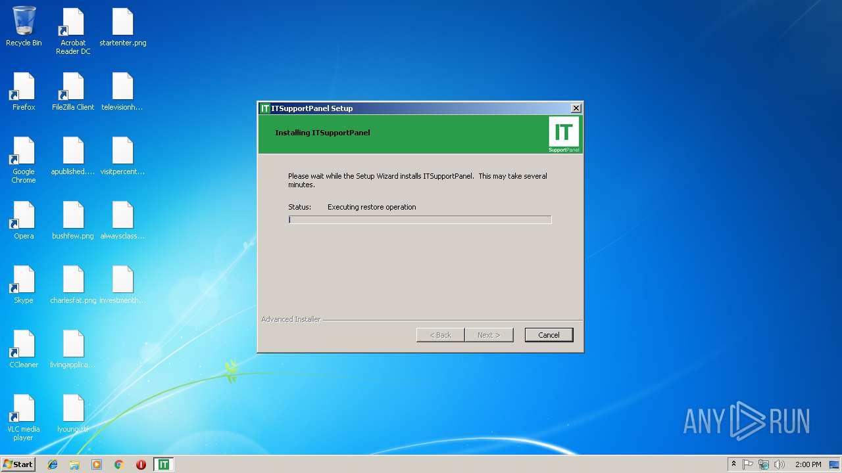Image resolution: width=842 pixels, height=473 pixels.
Task: Open Chrome from the taskbar
Action: 119,464
